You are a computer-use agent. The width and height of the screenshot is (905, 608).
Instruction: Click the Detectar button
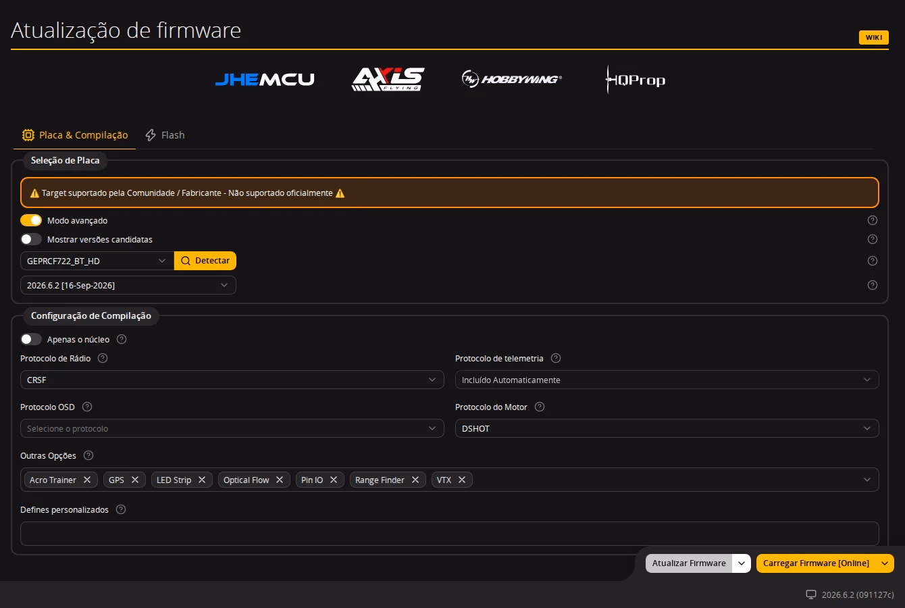205,261
